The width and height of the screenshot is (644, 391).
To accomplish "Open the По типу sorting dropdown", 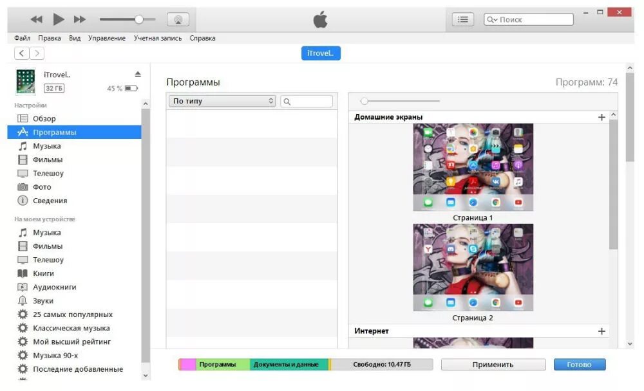I will (222, 101).
